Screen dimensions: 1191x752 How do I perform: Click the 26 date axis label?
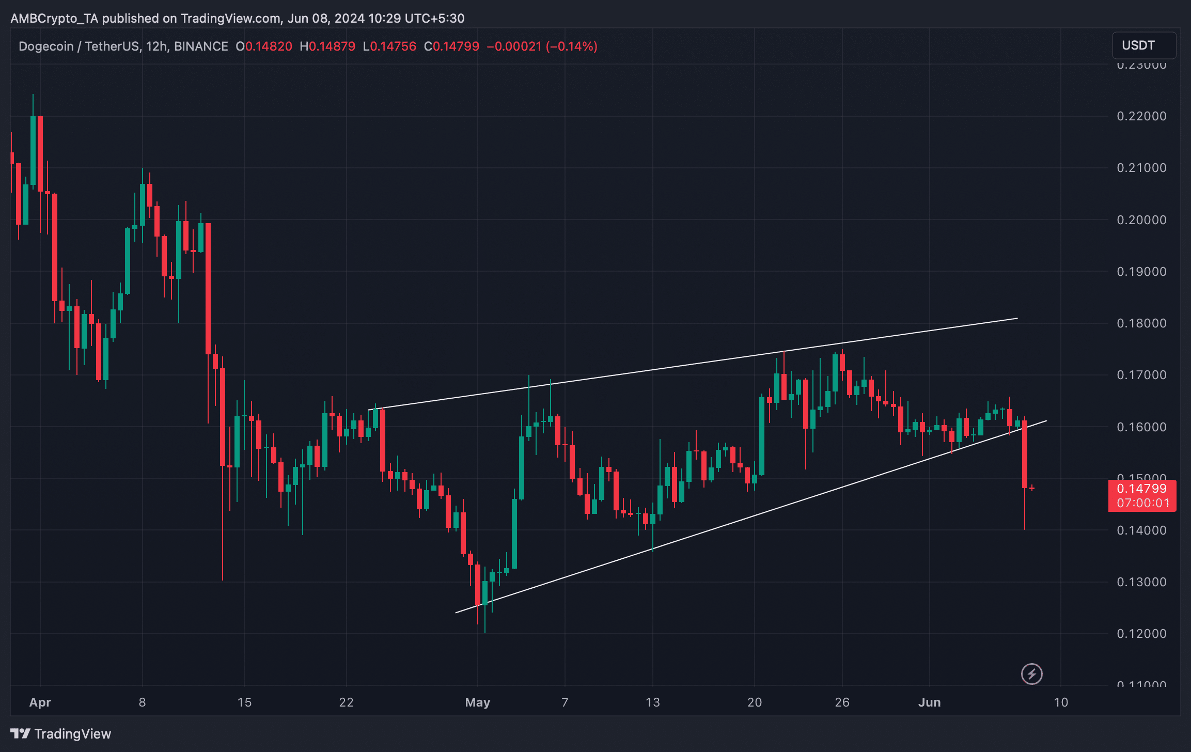(842, 702)
